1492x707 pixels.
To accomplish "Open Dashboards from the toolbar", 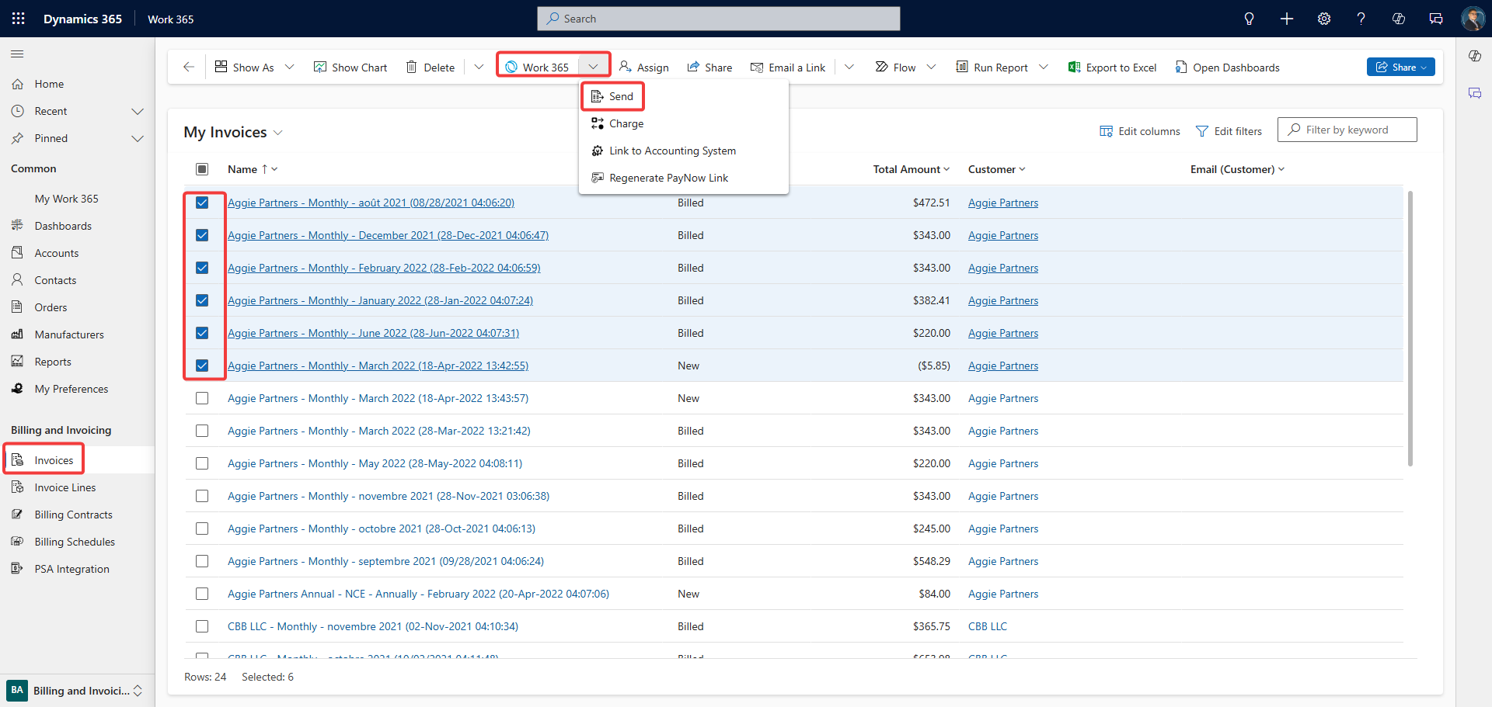I will (x=1227, y=68).
